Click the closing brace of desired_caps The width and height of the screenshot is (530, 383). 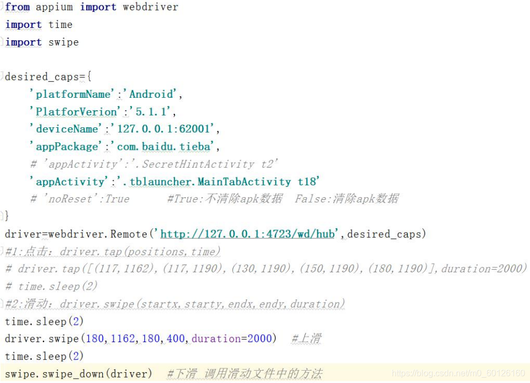click(6, 216)
